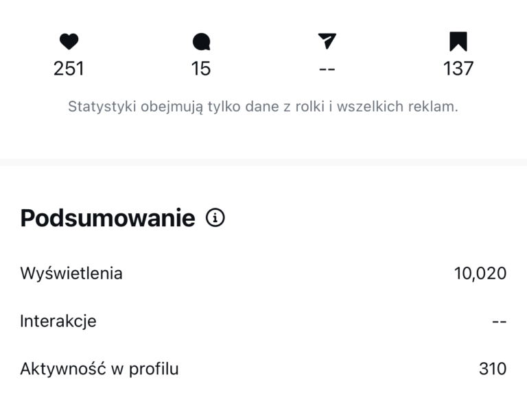Click the 10,020 views value
The width and height of the screenshot is (527, 419).
point(480,274)
